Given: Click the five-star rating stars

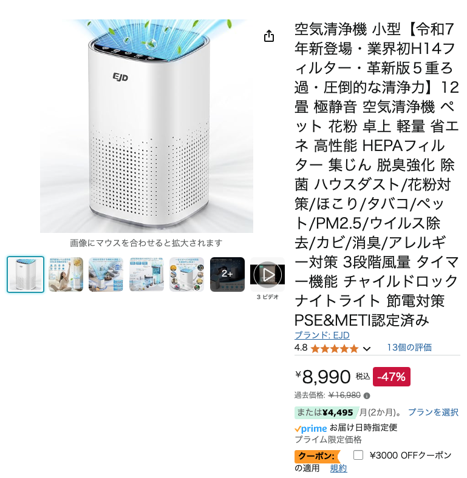Looking at the screenshot, I should pos(334,348).
